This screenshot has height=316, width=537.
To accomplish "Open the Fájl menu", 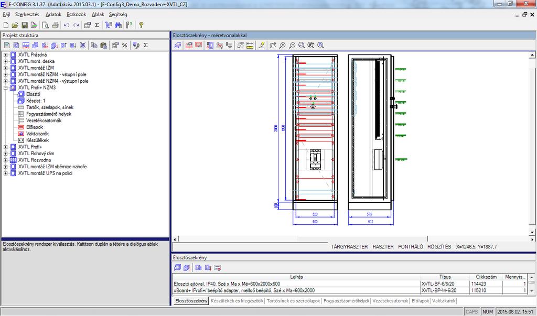I will 6,14.
